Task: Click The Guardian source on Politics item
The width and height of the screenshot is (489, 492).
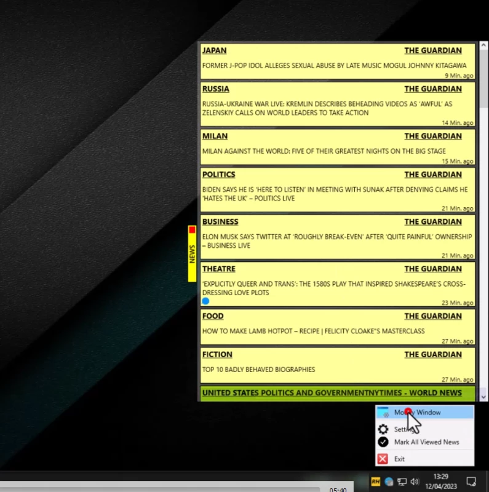Action: (x=433, y=175)
